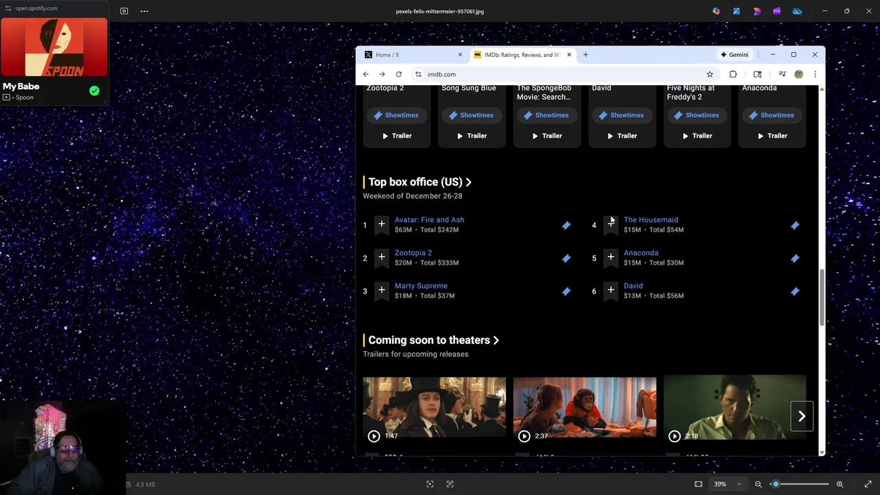Open Gemini in Chrome
Viewport: 880px width, 495px height.
click(x=734, y=55)
